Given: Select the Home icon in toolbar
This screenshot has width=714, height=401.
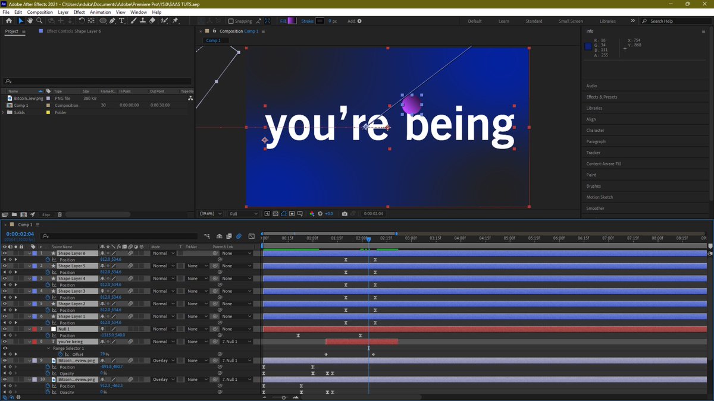Looking at the screenshot, I should coord(8,21).
